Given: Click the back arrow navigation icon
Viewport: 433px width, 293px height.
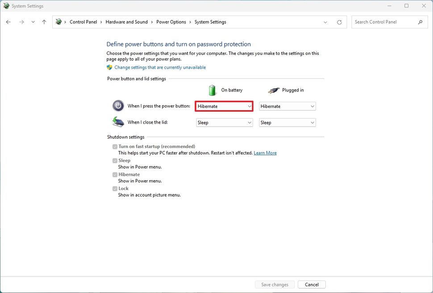Looking at the screenshot, I should pyautogui.click(x=8, y=21).
